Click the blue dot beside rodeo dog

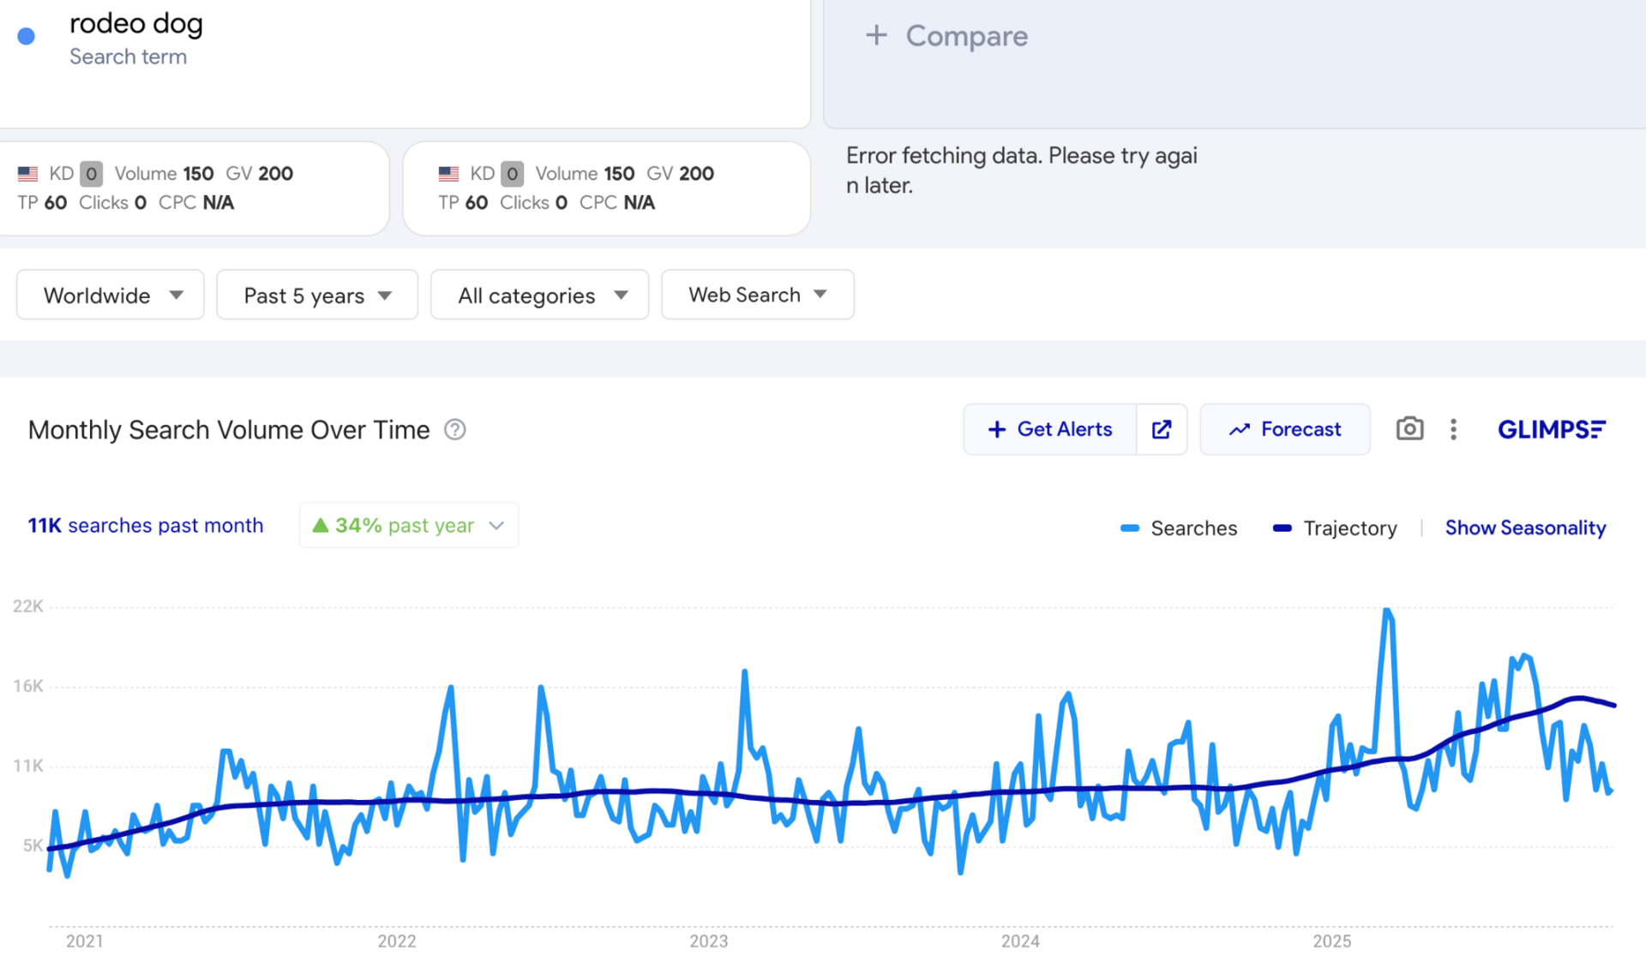[27, 36]
